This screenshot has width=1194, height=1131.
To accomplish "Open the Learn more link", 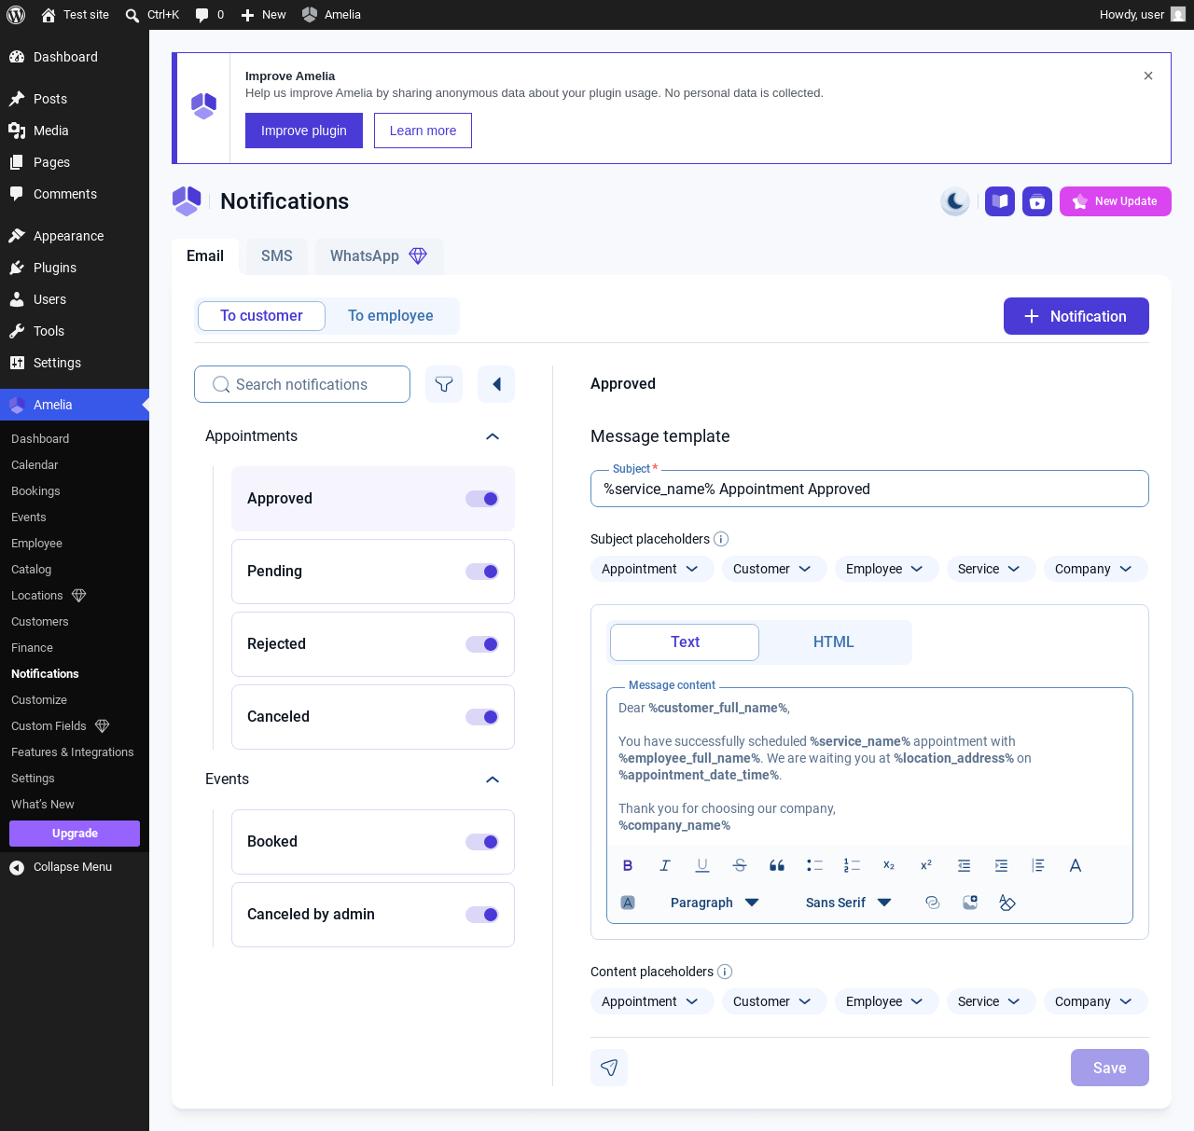I will point(423,131).
